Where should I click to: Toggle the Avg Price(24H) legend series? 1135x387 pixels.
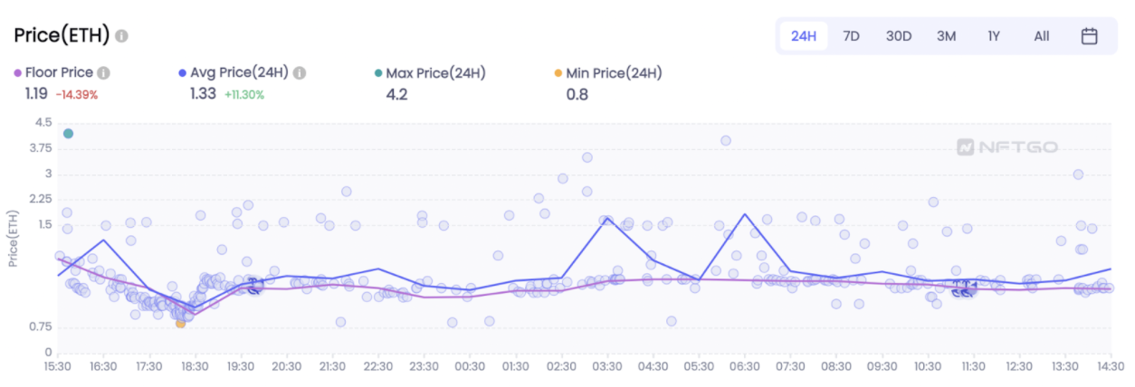242,73
